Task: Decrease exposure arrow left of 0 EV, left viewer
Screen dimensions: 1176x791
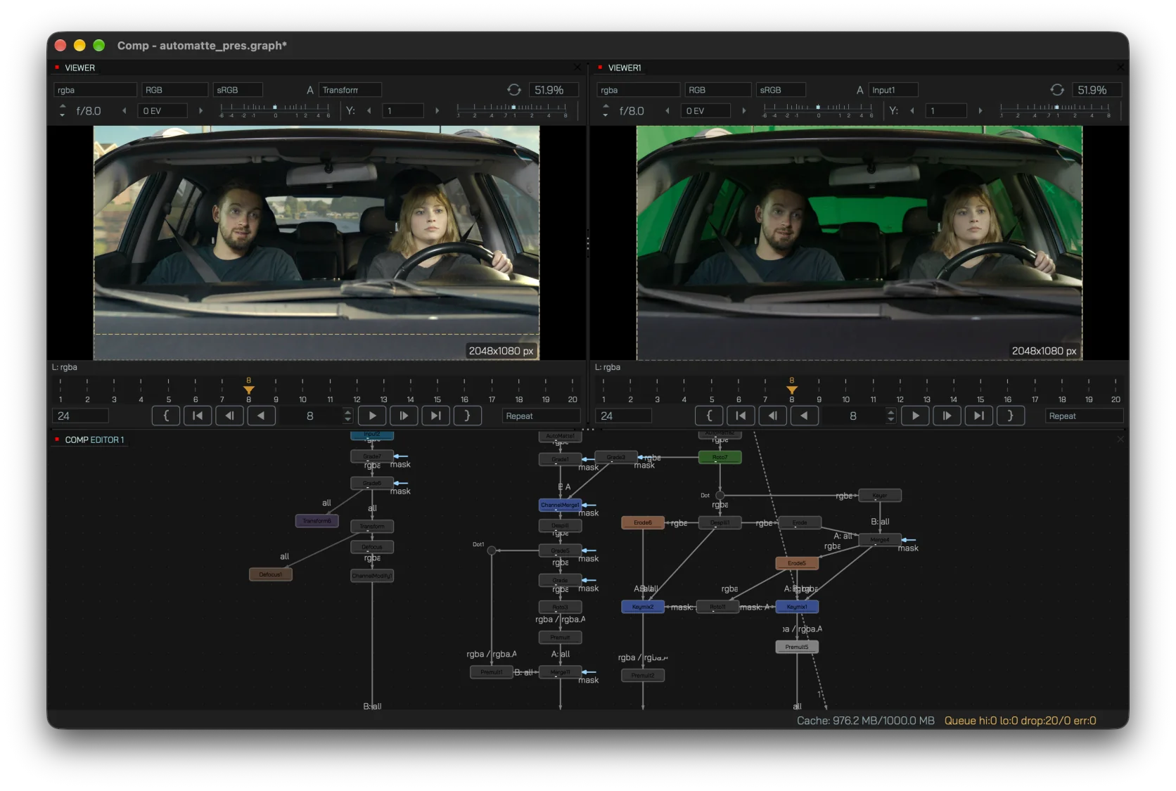Action: coord(124,110)
